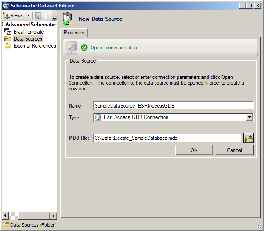Image resolution: width=264 pixels, height=231 pixels.
Task: Click the tree panel scroll left arrow
Action: pos(5,216)
